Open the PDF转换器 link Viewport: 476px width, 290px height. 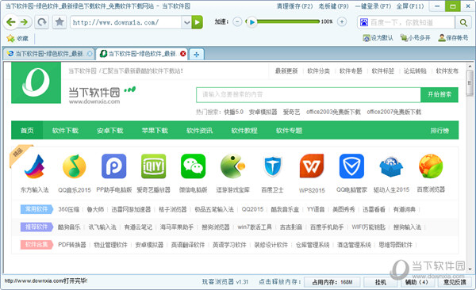(x=72, y=245)
